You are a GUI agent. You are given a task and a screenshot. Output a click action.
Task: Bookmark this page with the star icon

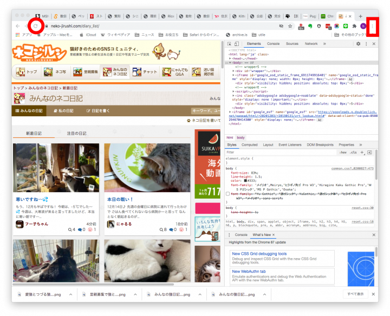[x=290, y=26]
